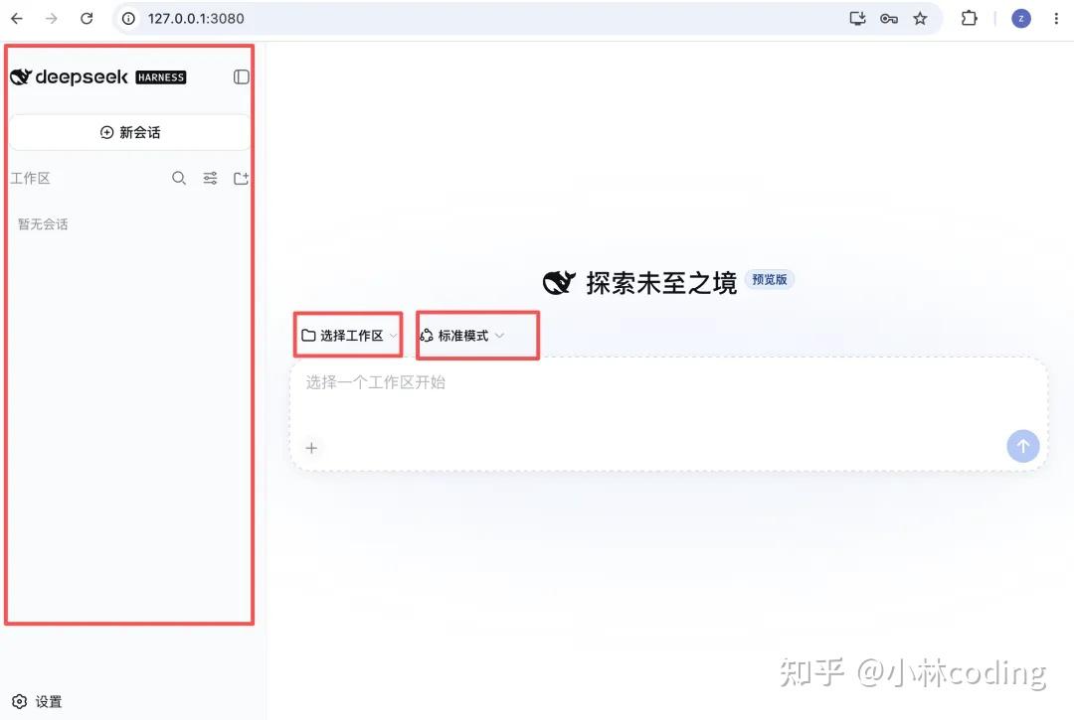Install app icon in address bar
This screenshot has width=1074, height=720.
(x=857, y=19)
